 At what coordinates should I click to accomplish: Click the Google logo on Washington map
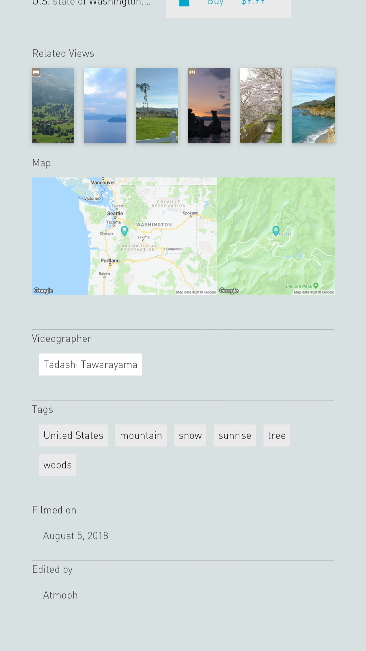(x=43, y=291)
